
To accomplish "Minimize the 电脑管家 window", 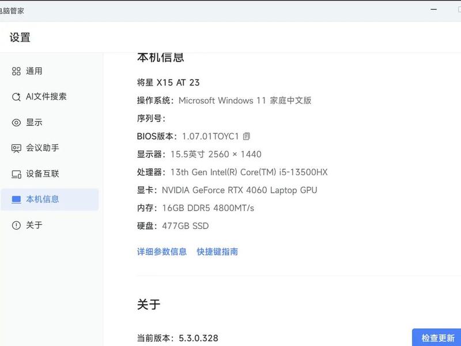I will coord(433,9).
